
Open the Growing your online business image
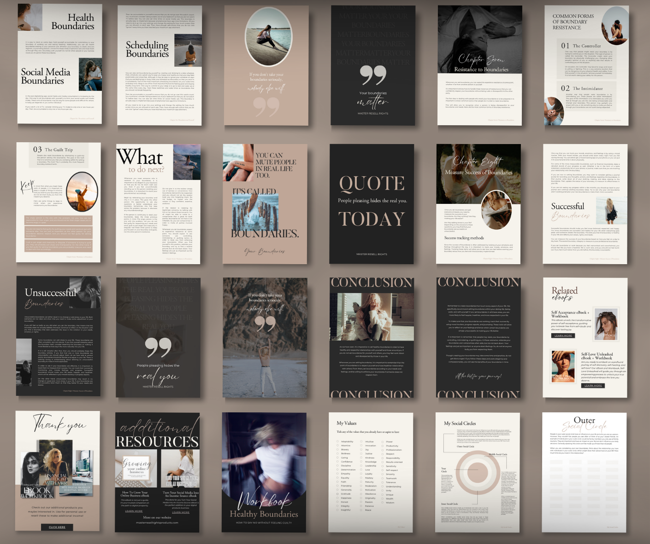(x=136, y=469)
